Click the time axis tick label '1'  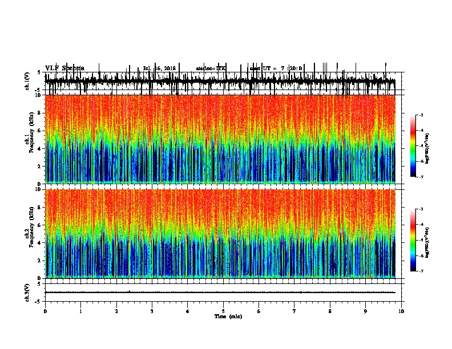pos(80,311)
